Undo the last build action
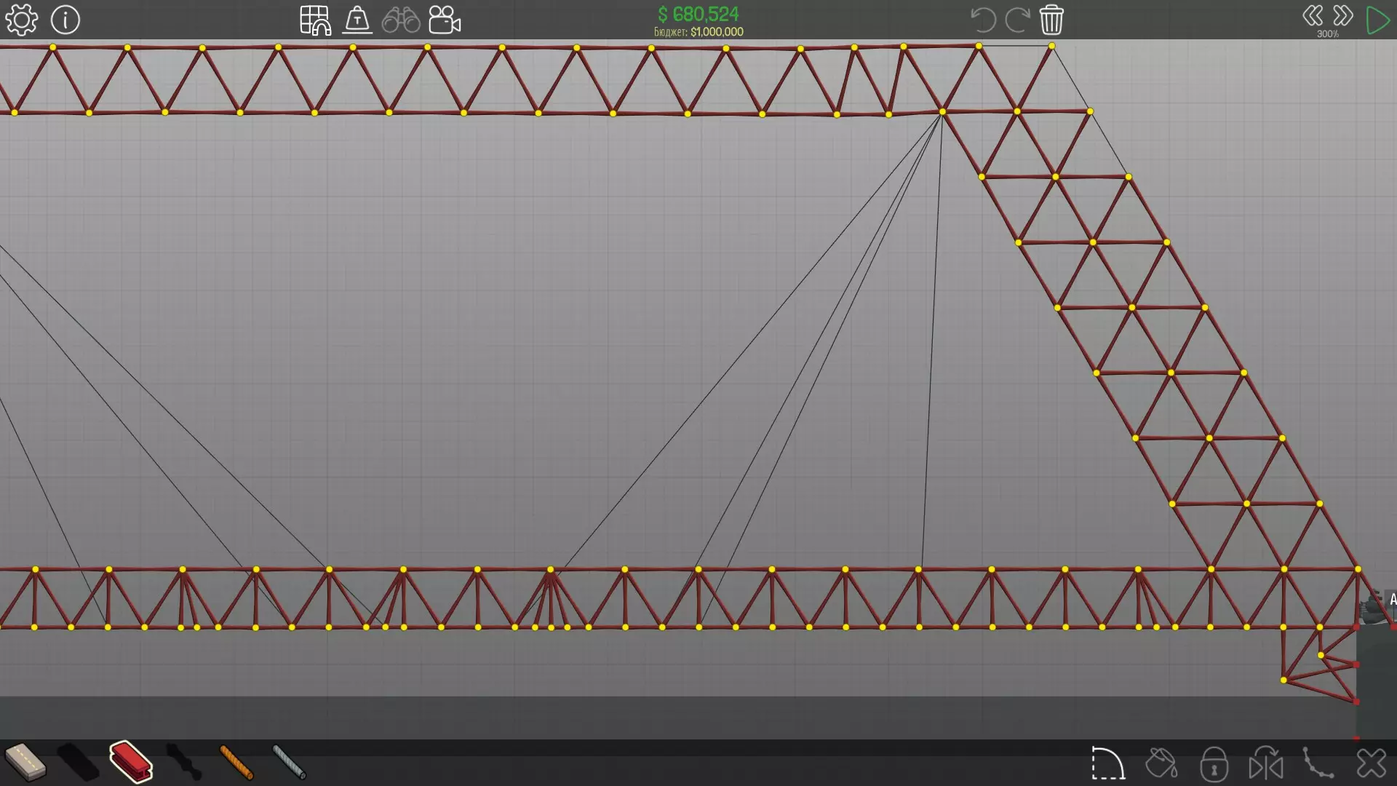1397x786 pixels. point(983,20)
